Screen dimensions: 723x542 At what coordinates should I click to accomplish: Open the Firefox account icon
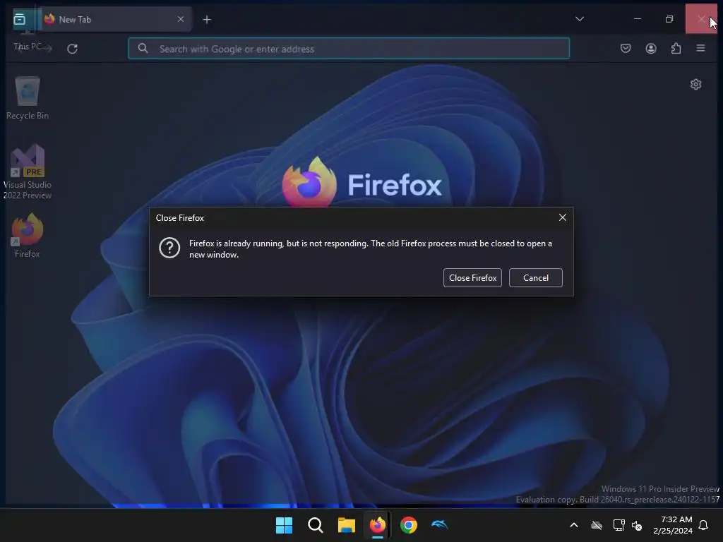coord(650,49)
